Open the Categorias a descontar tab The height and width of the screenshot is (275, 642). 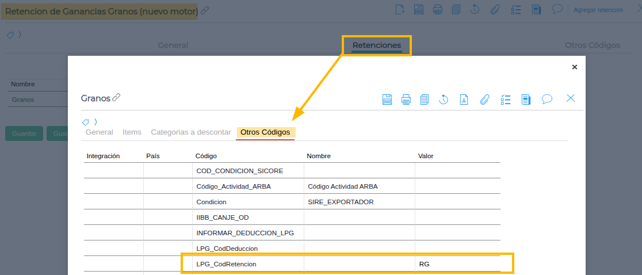pyautogui.click(x=191, y=132)
